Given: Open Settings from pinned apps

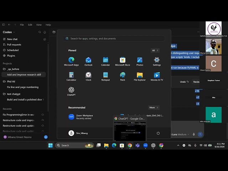Looking at the screenshot, I should (x=157, y=62).
